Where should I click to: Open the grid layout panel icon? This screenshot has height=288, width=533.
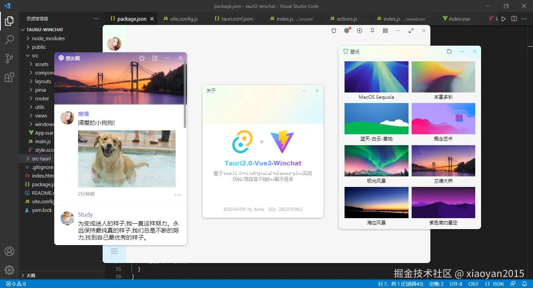point(385,30)
